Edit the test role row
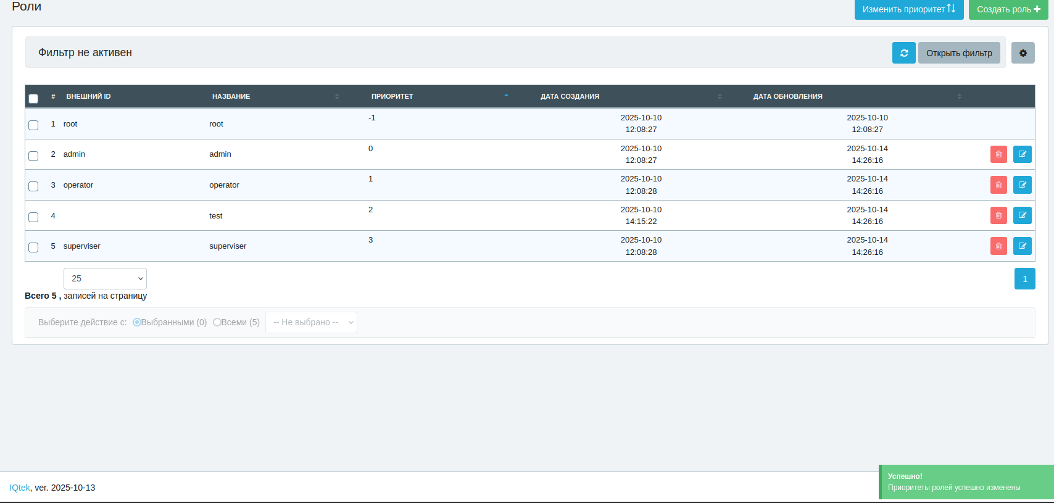This screenshot has width=1054, height=503. tap(1022, 215)
